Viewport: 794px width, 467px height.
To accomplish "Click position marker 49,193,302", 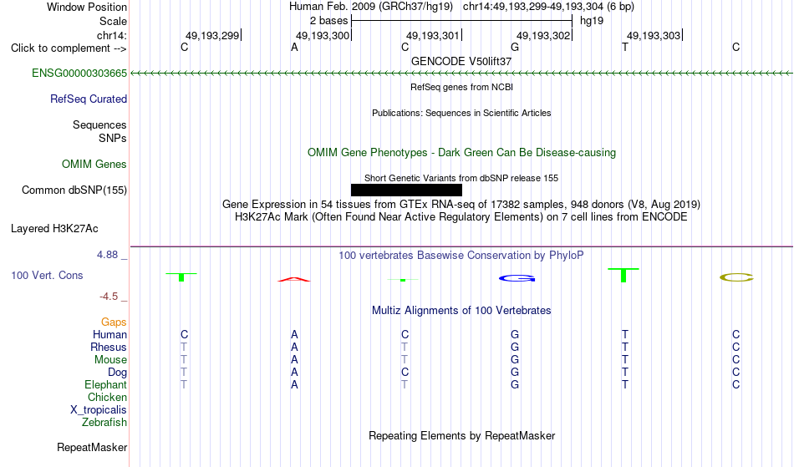I will coord(544,35).
